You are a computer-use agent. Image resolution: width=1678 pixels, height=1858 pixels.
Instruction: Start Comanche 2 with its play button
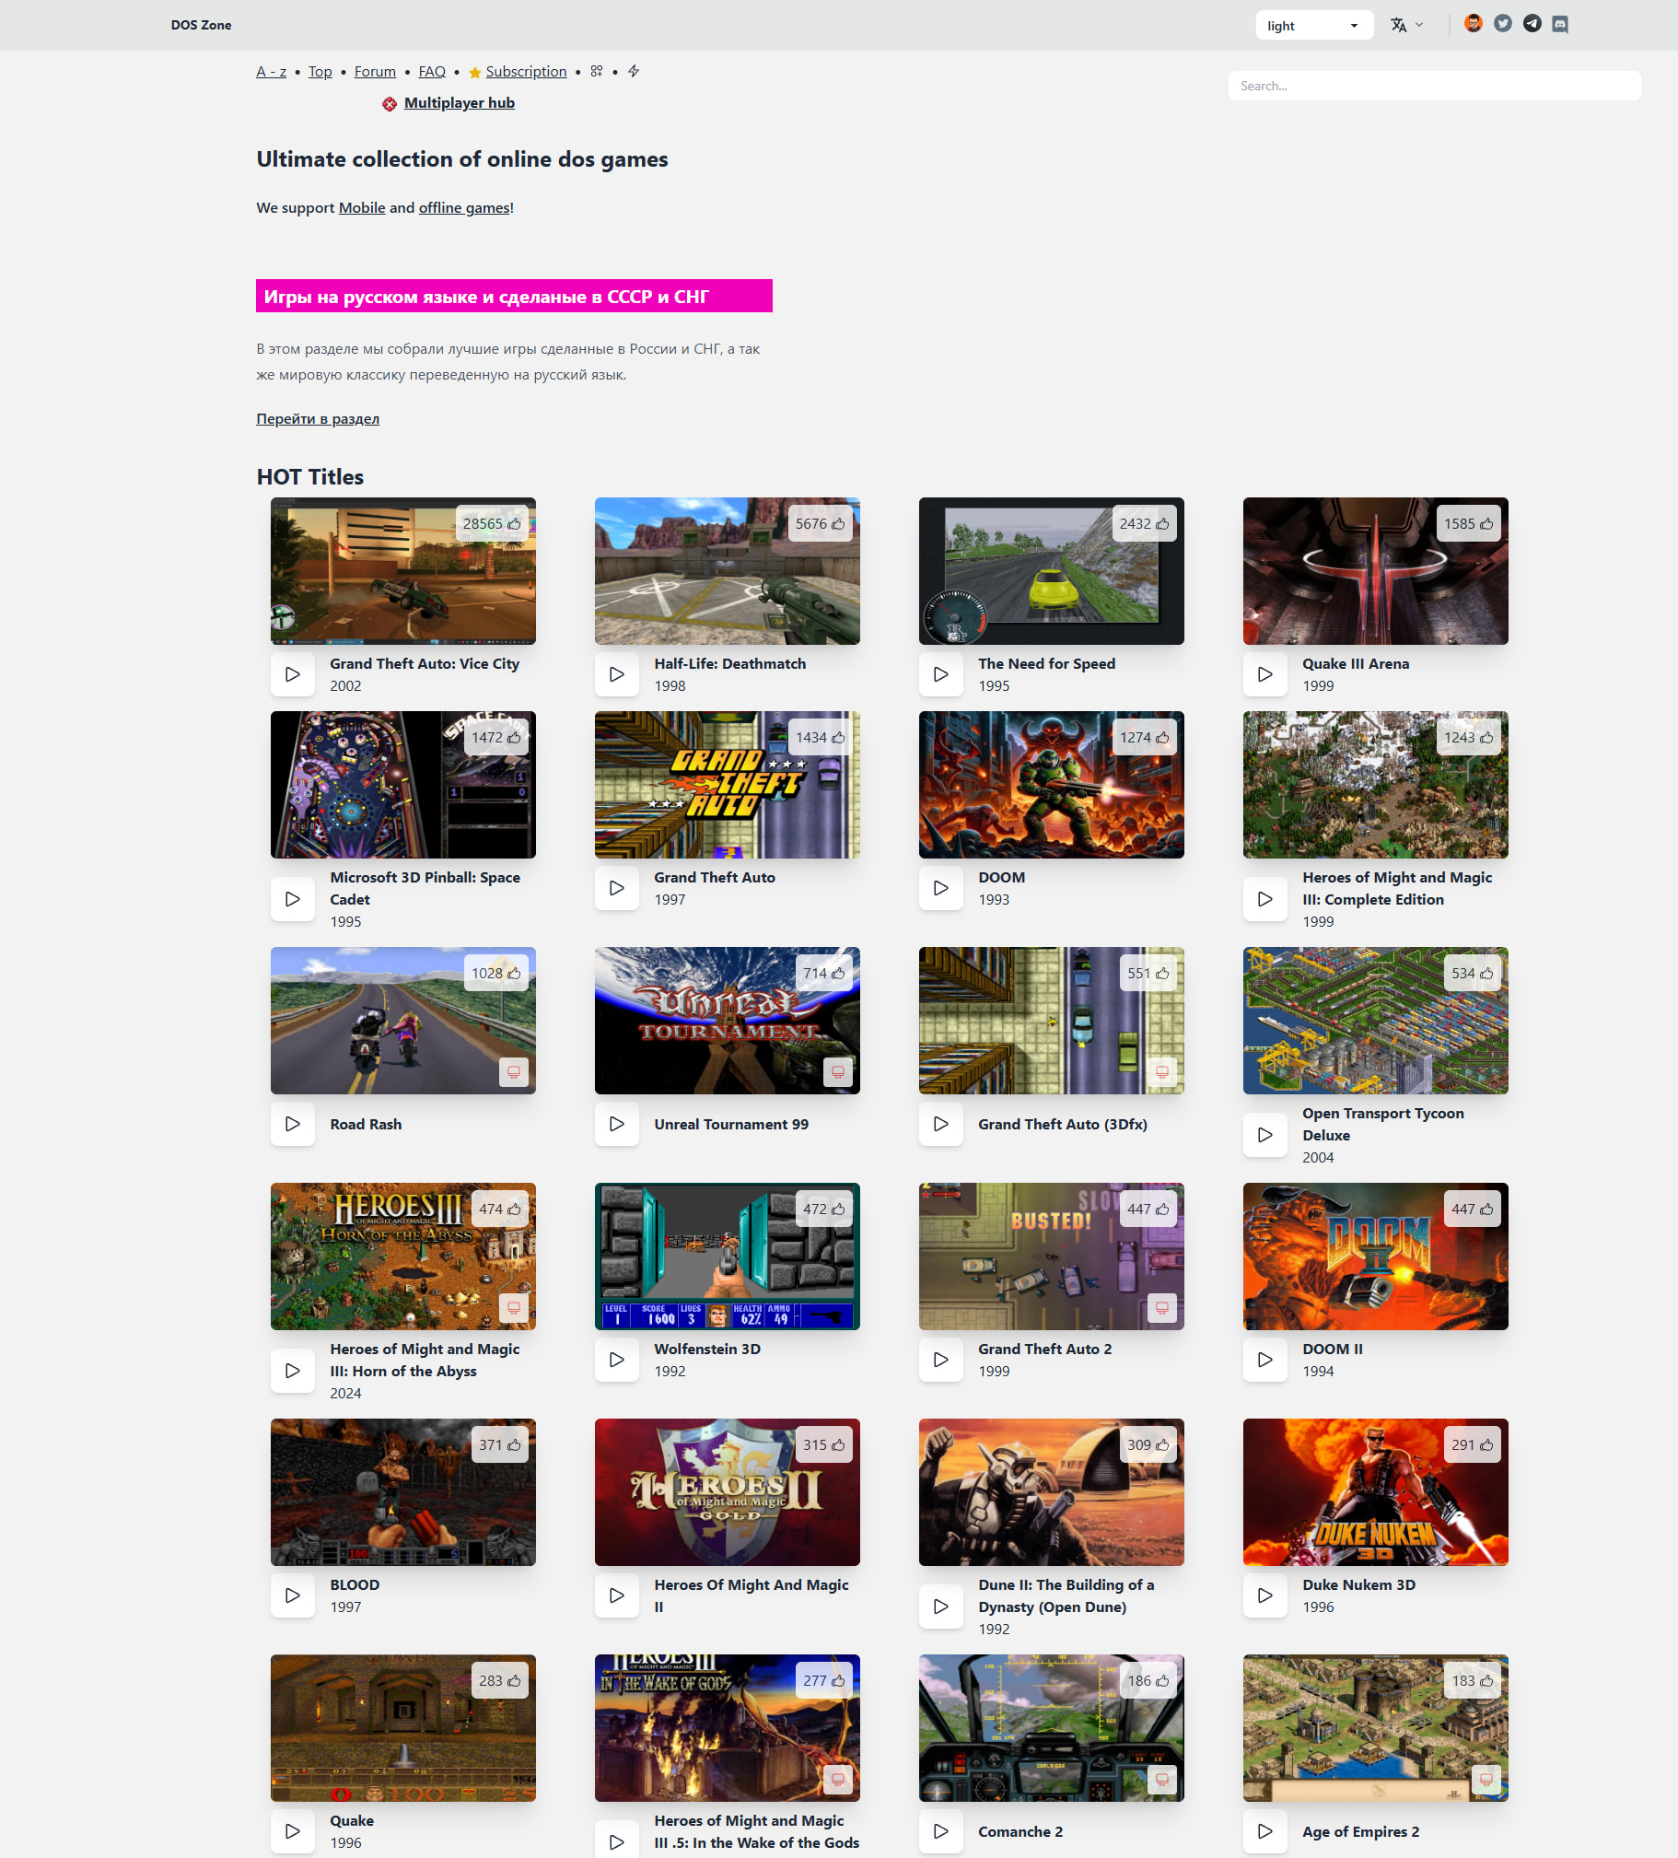(x=941, y=1832)
